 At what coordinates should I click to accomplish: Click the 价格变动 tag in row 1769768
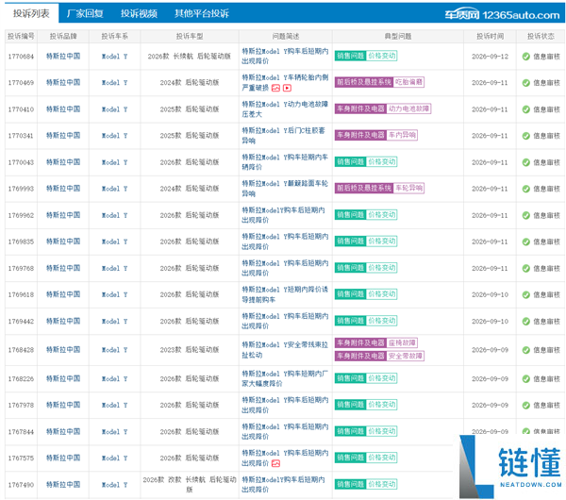[x=382, y=268]
